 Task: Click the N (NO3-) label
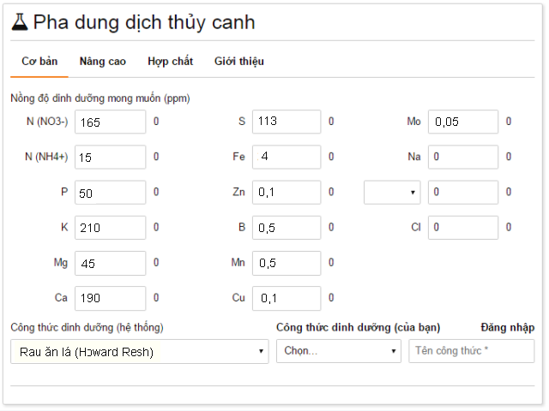[47, 122]
